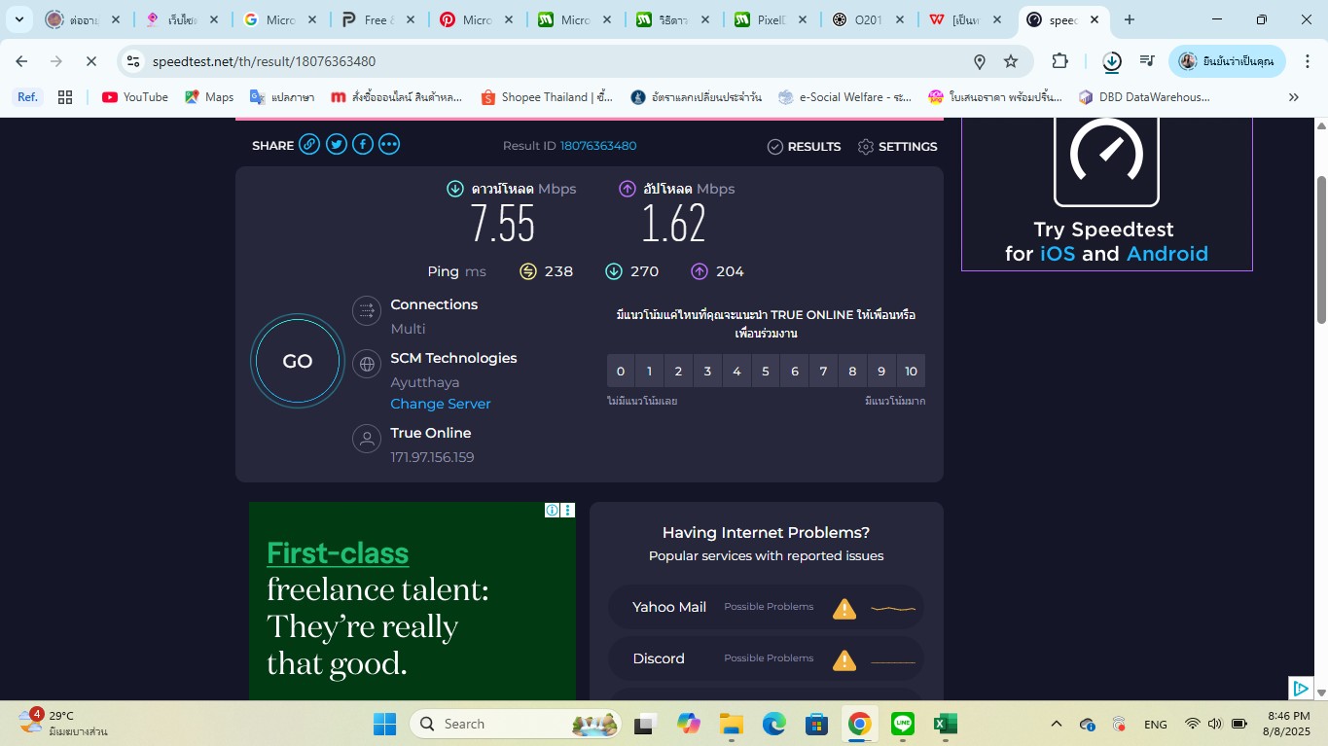
Task: Rate recommendation score 7
Action: point(823,371)
